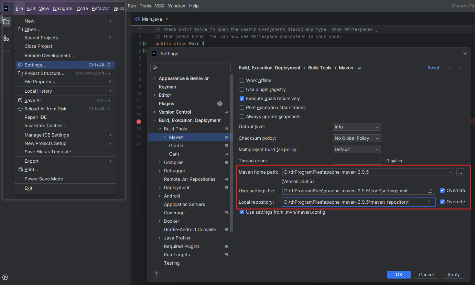
Task: Click the Plugins update badge
Action: point(220,104)
